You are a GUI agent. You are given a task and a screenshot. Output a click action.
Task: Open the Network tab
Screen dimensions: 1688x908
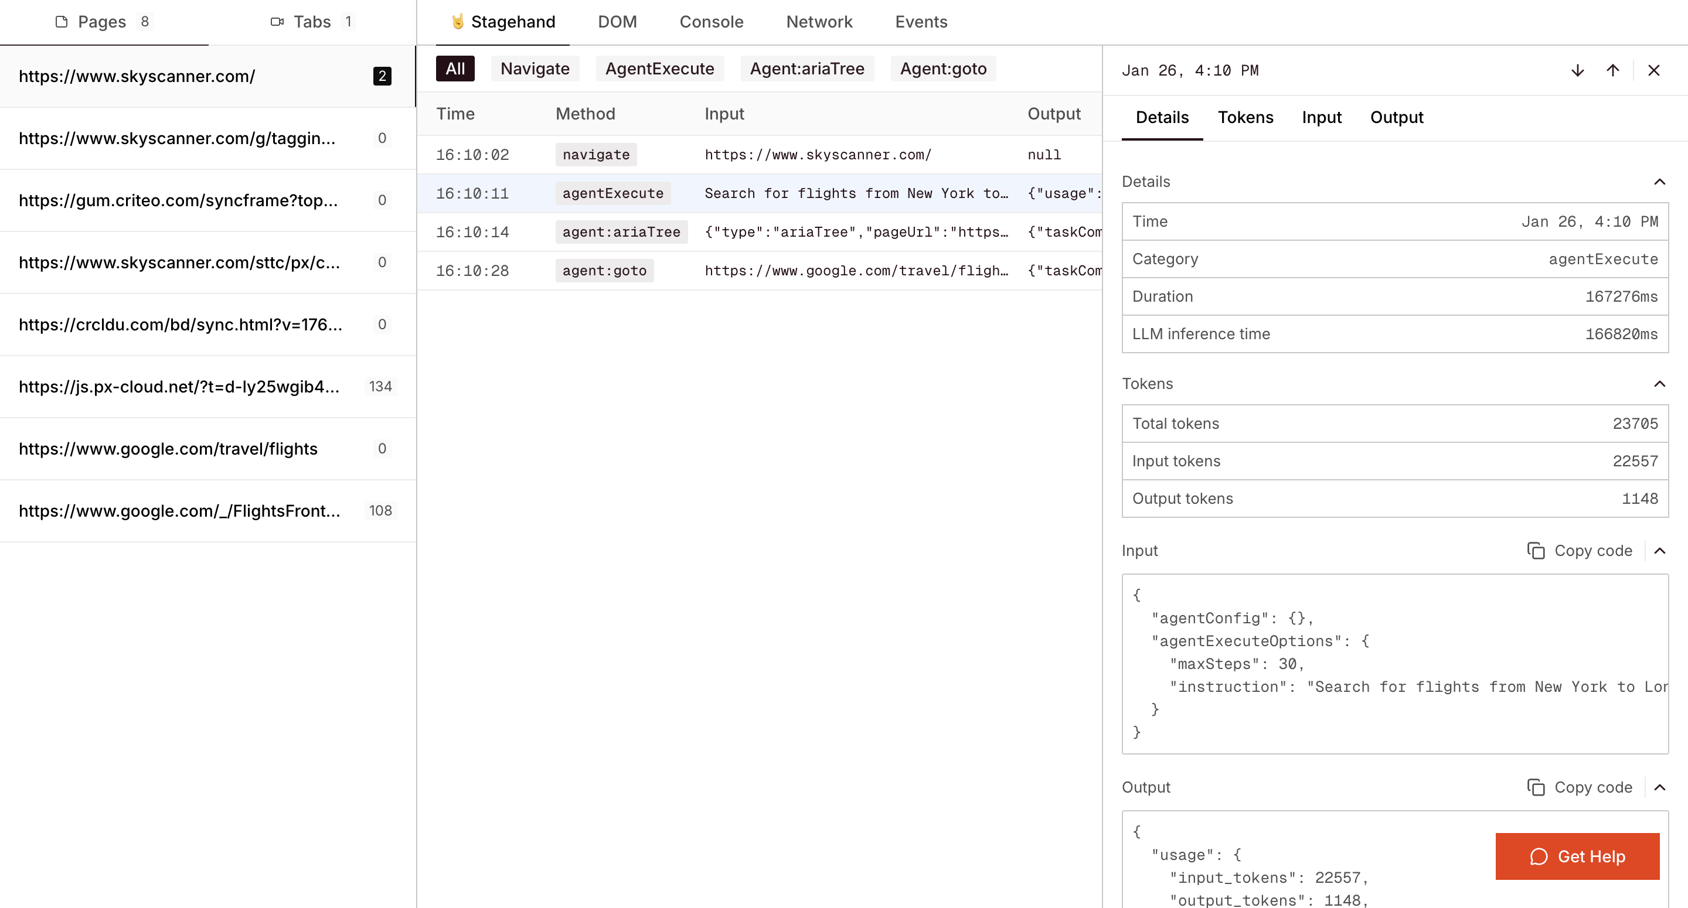[x=819, y=22]
